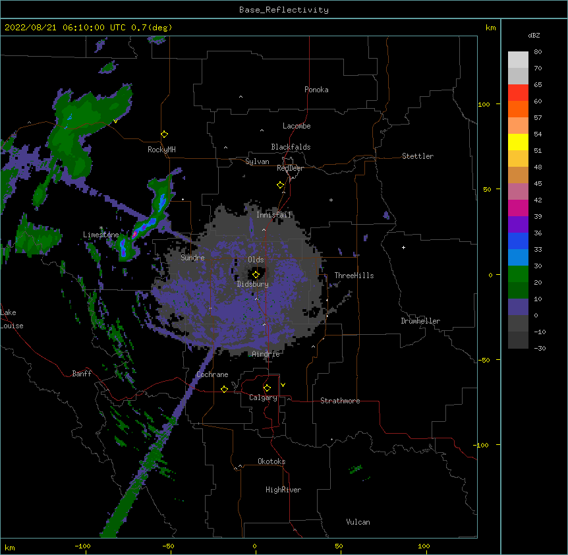Image resolution: width=568 pixels, height=555 pixels.
Task: Click the Cochrane town label
Action: click(x=212, y=374)
